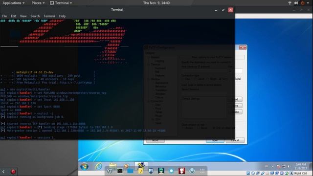Viewport: 313px width, 176px height.
Task: Click the Right Ctrl host key label
Action: 300,173
